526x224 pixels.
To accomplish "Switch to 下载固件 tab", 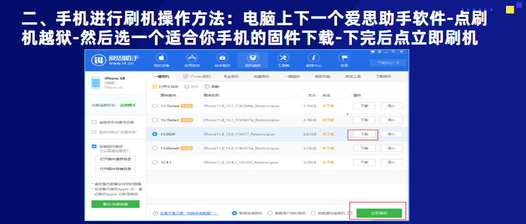I will [383, 76].
